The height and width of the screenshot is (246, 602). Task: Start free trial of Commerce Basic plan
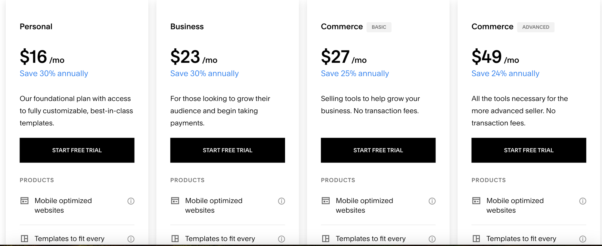click(x=378, y=150)
